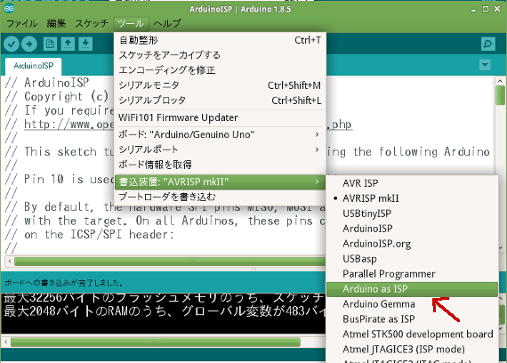Screen dimensions: 507x363
Task: Choose ブートローダを書き込む
Action: [220, 197]
